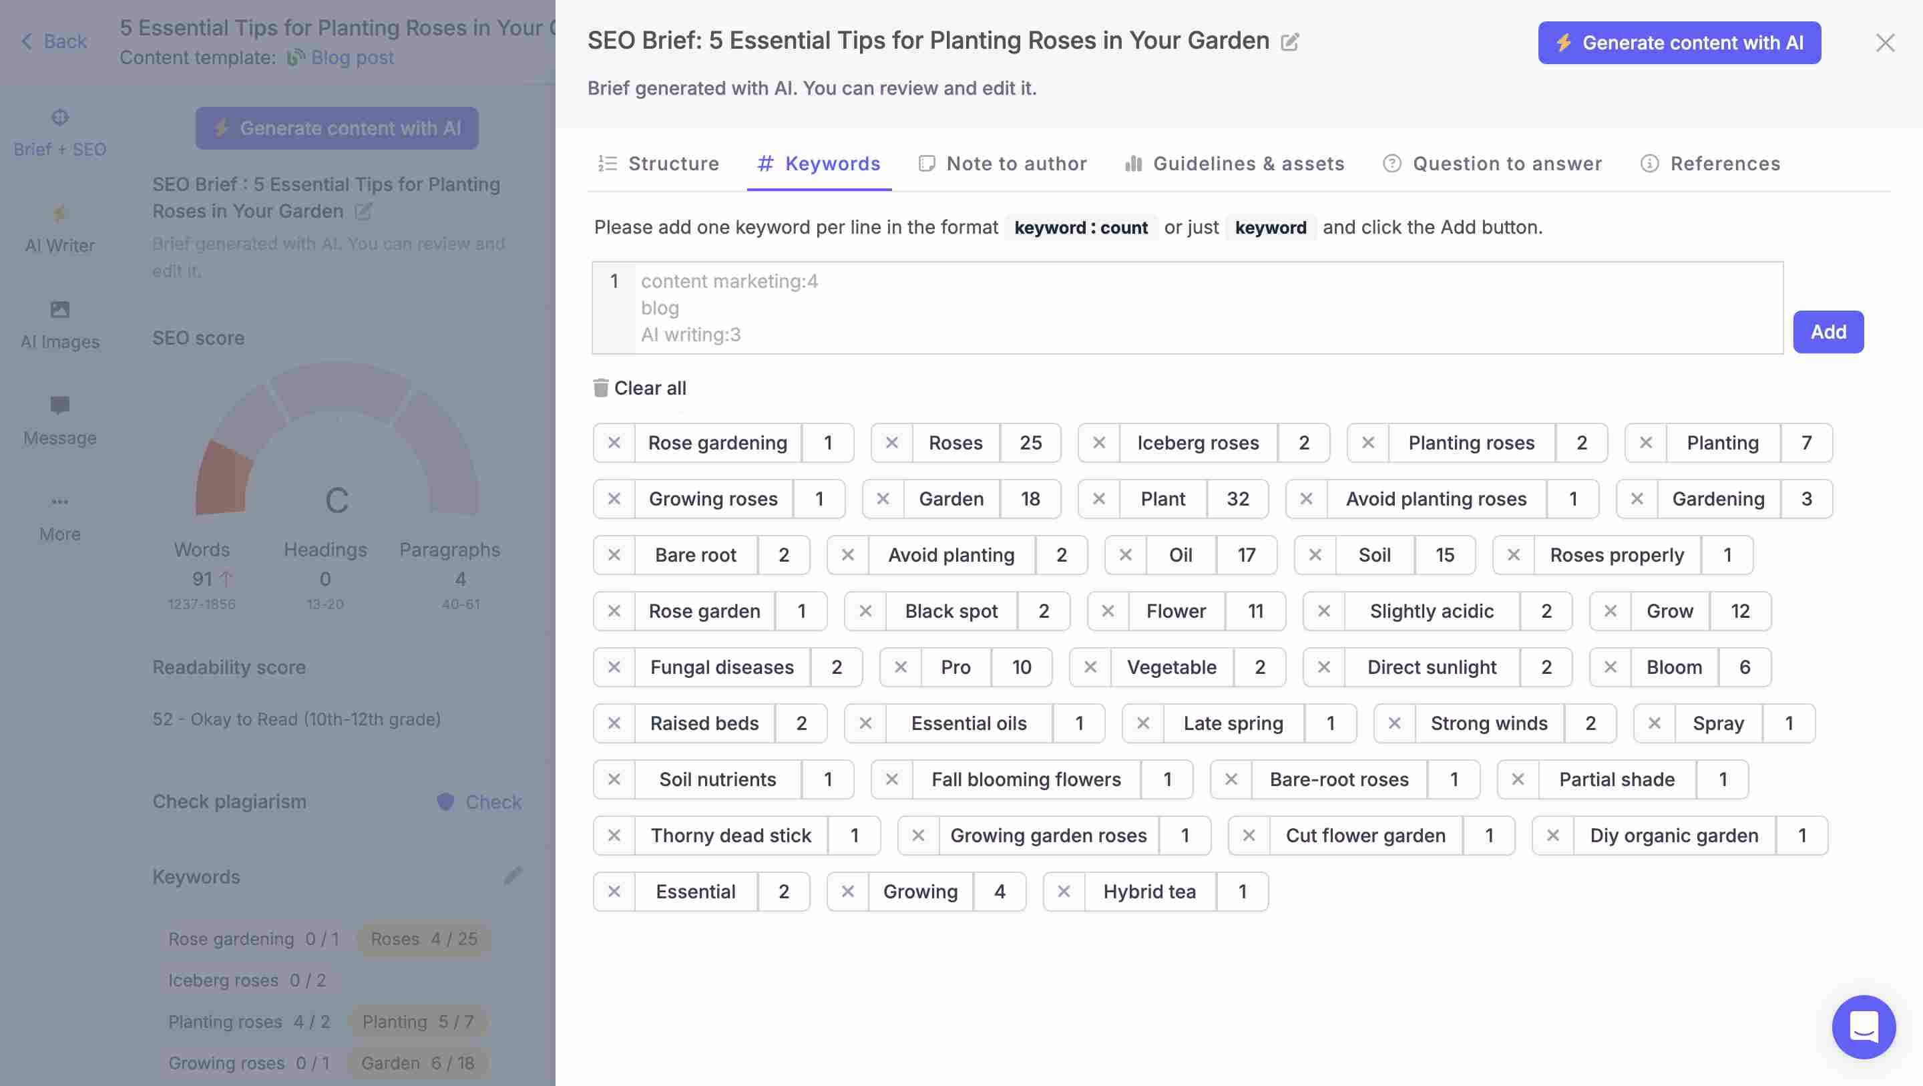Delete the Hybrid tea keyword
The width and height of the screenshot is (1923, 1086).
pos(1064,891)
